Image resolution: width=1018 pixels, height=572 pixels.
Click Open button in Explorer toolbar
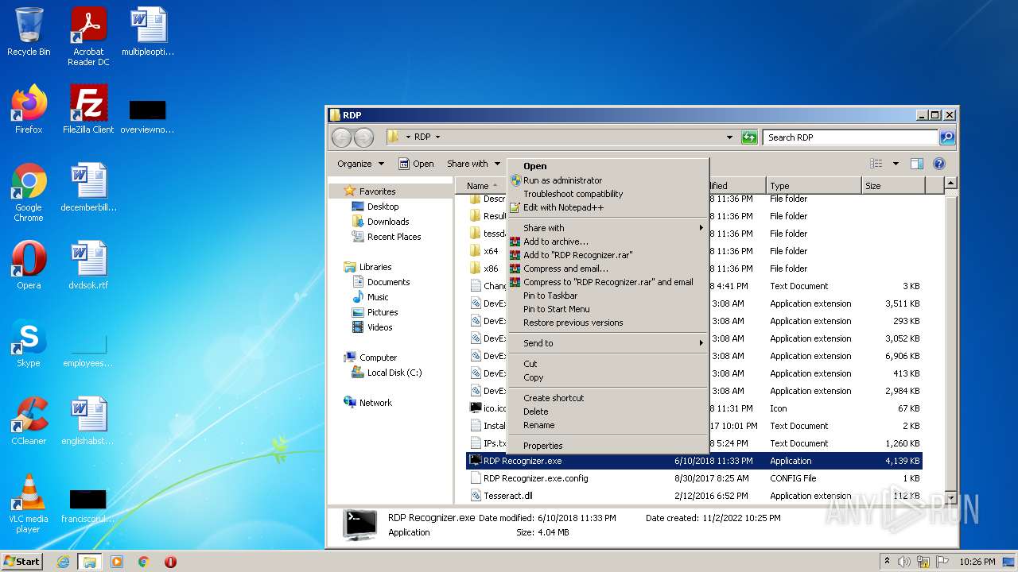(416, 164)
